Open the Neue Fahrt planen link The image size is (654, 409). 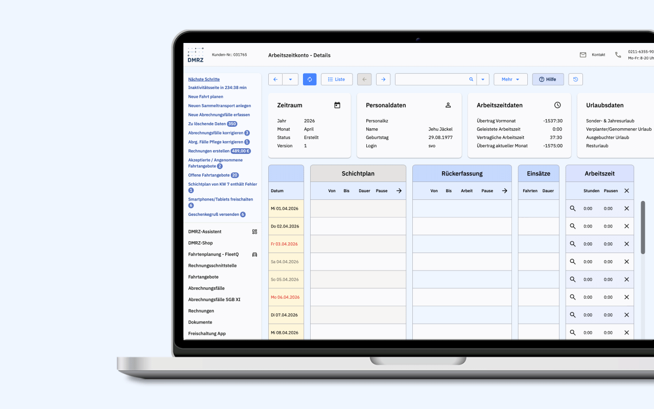(x=205, y=97)
